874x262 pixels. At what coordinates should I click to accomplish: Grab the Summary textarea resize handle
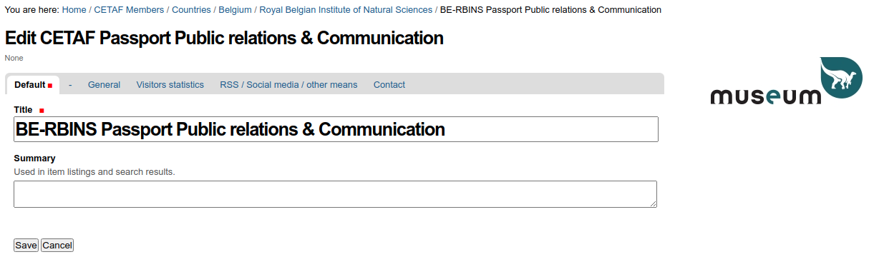tap(653, 203)
